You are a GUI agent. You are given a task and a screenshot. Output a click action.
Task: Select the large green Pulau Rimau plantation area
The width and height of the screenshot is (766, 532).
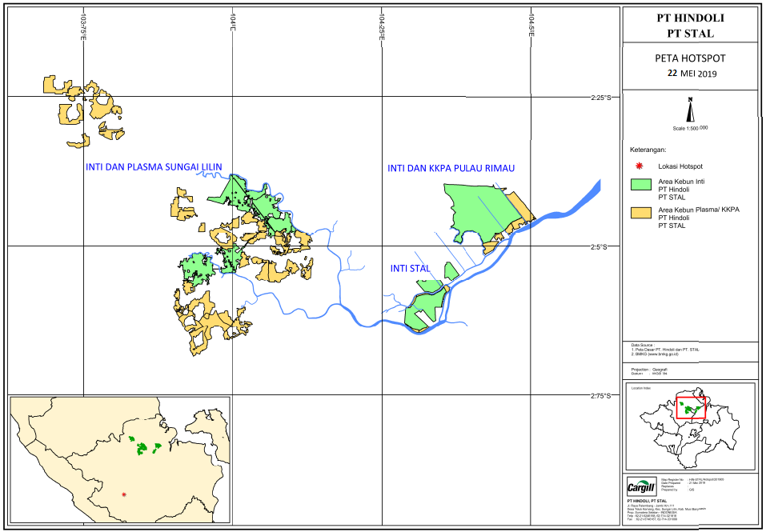(x=479, y=210)
